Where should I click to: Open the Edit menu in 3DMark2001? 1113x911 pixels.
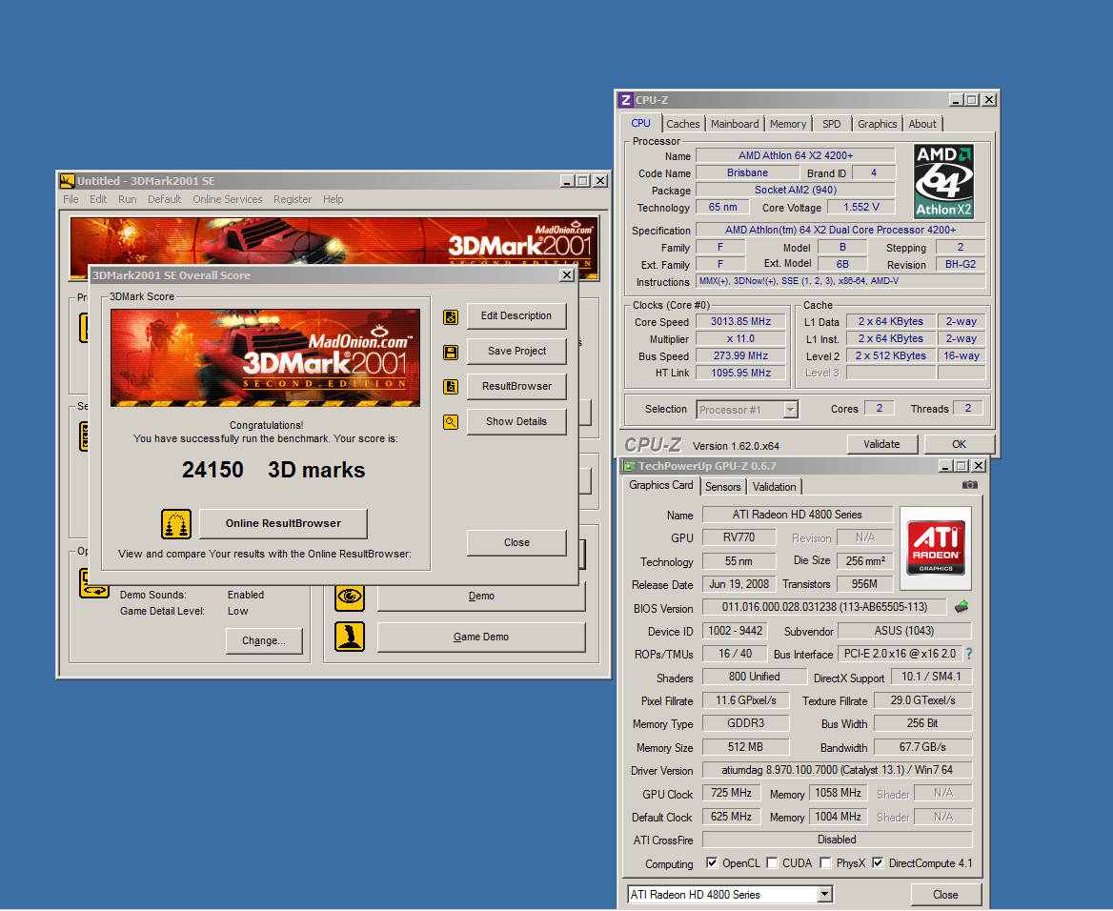pos(98,199)
